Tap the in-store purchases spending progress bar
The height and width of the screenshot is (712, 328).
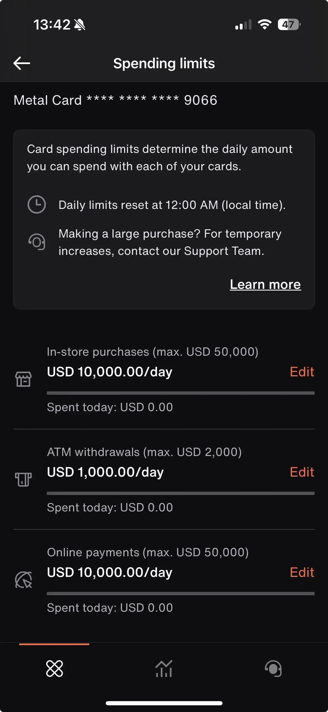click(x=181, y=393)
